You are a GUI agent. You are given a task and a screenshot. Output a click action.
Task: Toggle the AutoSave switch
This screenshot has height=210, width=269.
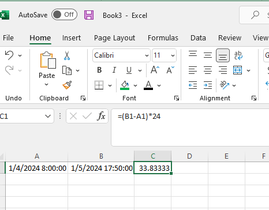(64, 14)
